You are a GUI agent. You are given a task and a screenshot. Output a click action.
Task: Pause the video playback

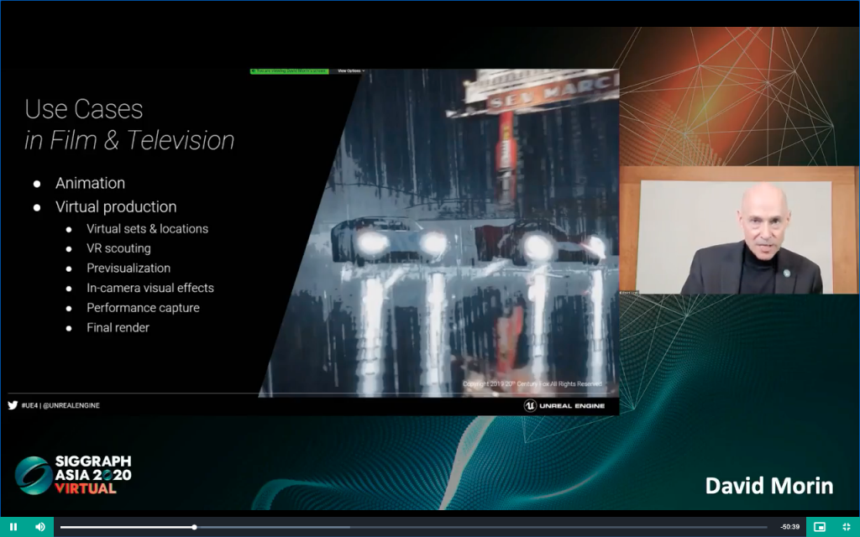pyautogui.click(x=13, y=527)
